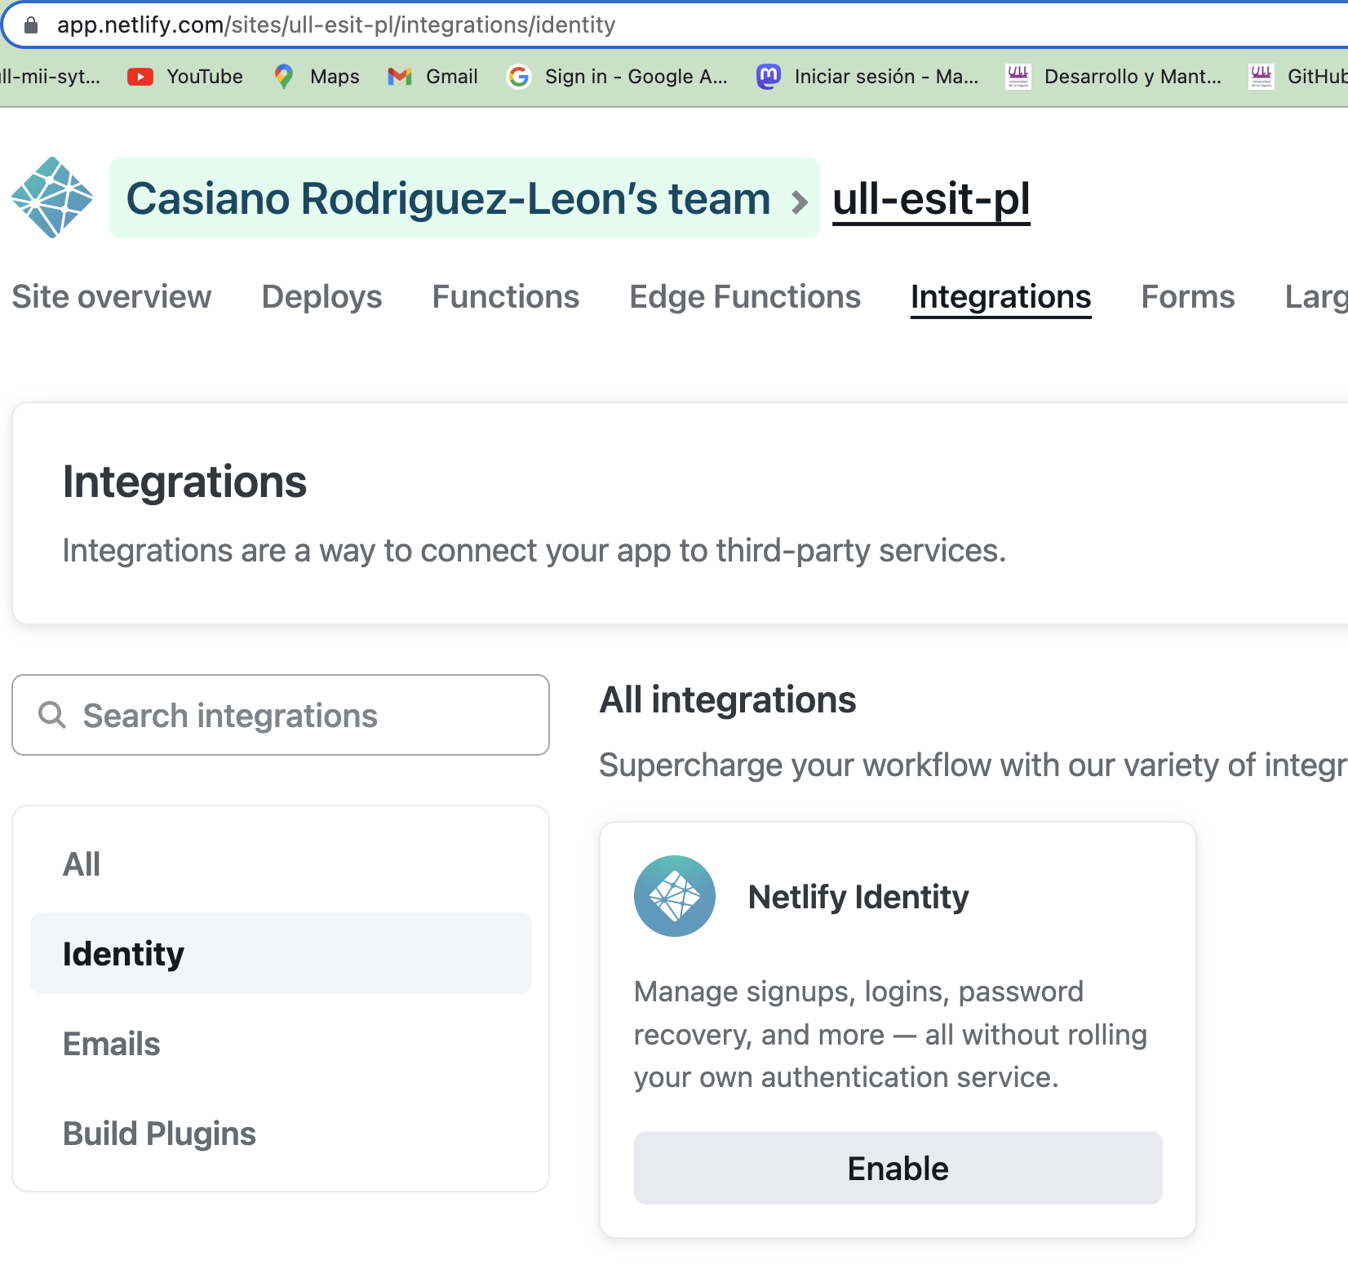
Task: Select the Emails category
Action: pyautogui.click(x=281, y=1043)
